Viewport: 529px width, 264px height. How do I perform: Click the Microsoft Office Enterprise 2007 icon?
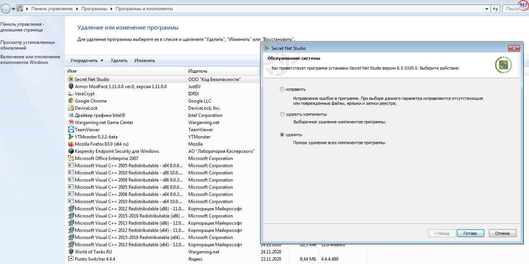[71, 158]
